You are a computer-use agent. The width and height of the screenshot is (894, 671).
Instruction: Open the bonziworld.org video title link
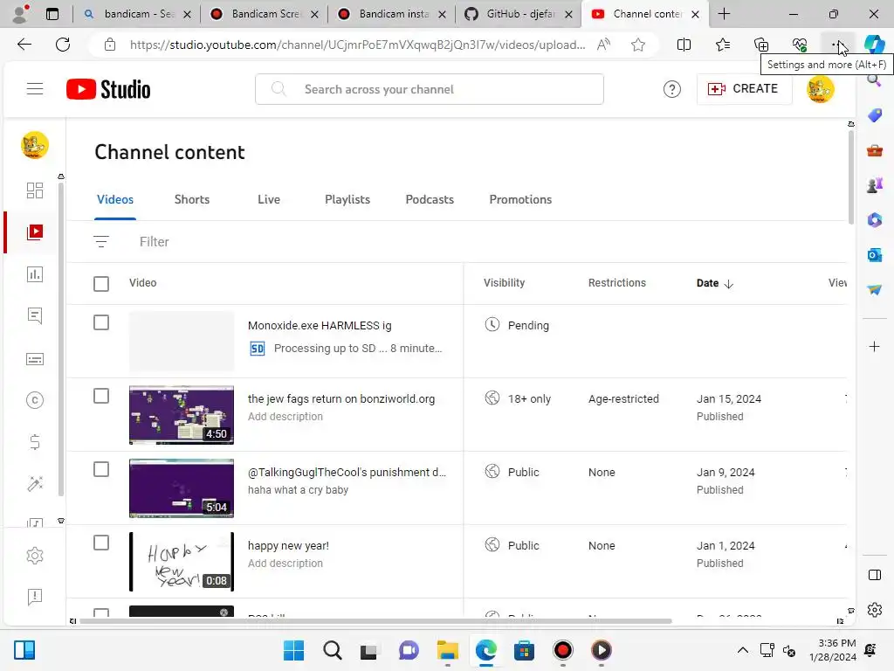coord(341,399)
